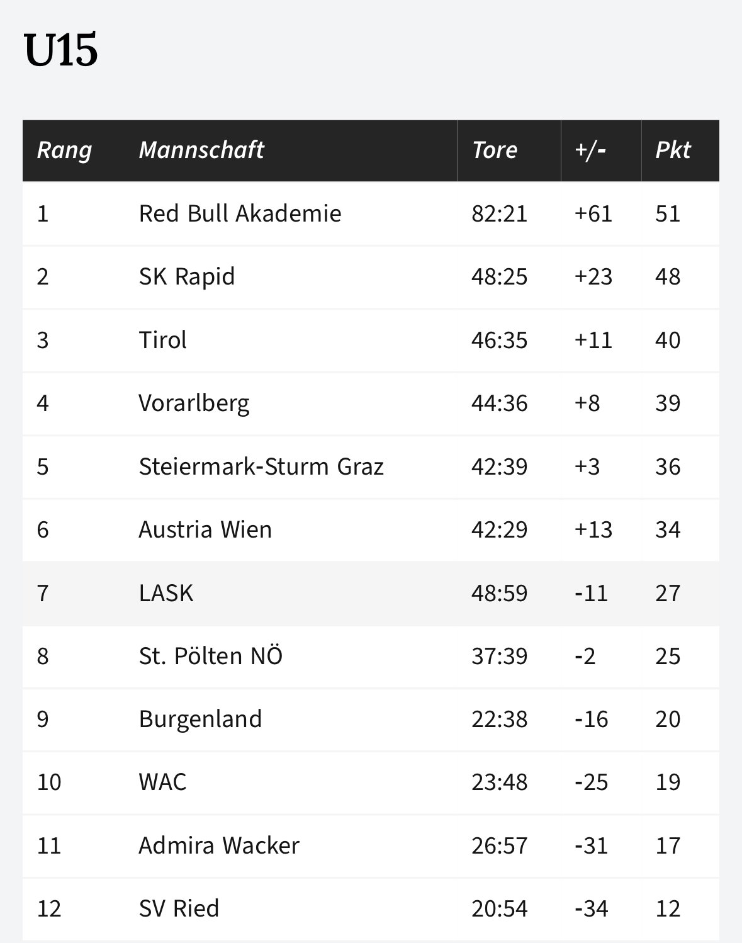Select St. Pölten NÖ team name
The width and height of the screenshot is (742, 943).
pyautogui.click(x=211, y=656)
